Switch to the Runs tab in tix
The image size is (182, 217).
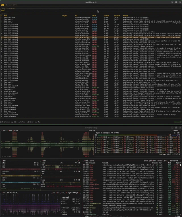[x=3, y=5]
